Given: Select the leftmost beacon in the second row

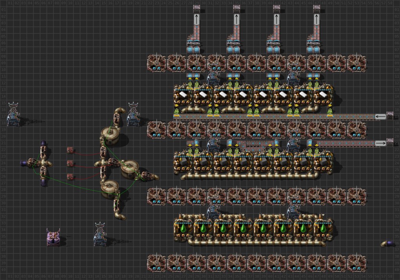Looking at the screenshot, I should (x=157, y=130).
